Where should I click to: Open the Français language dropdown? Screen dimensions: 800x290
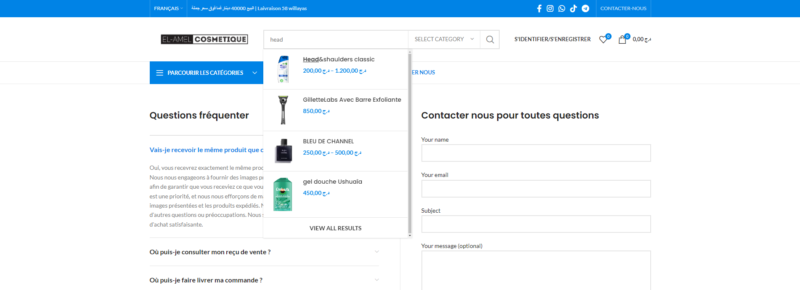tap(168, 8)
